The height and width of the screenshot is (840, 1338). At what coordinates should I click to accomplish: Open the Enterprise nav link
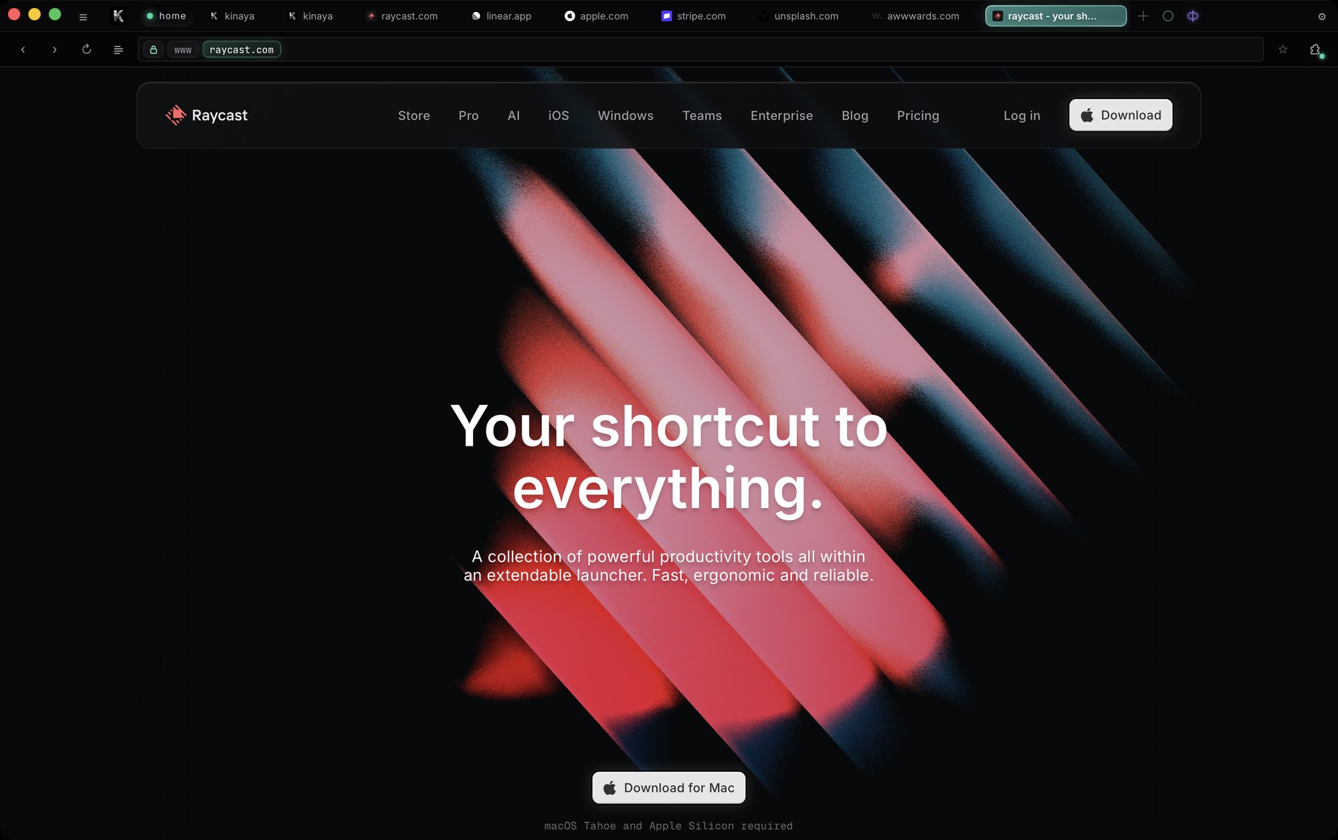[x=781, y=116]
